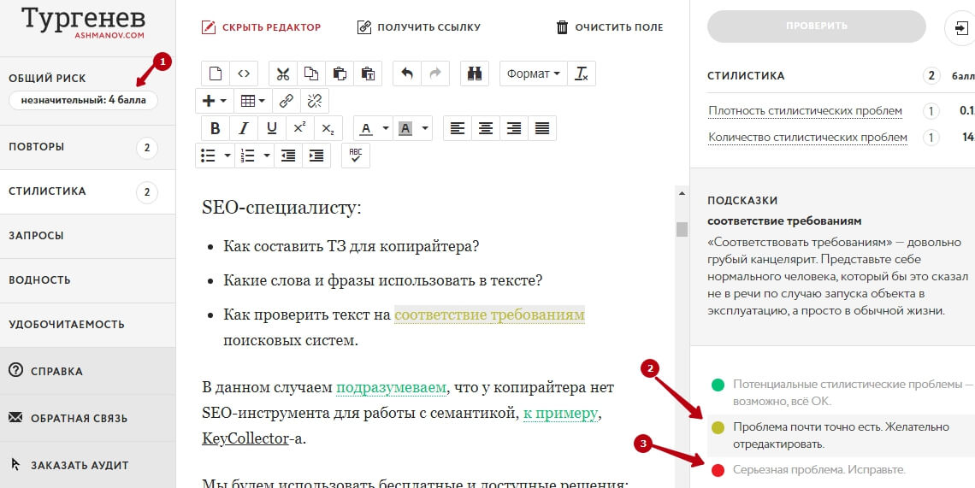Click the editor scrollbar thumb

click(x=682, y=229)
